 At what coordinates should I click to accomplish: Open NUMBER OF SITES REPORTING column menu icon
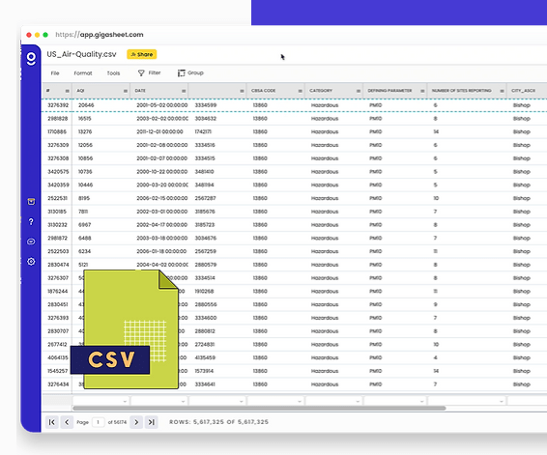(x=502, y=91)
